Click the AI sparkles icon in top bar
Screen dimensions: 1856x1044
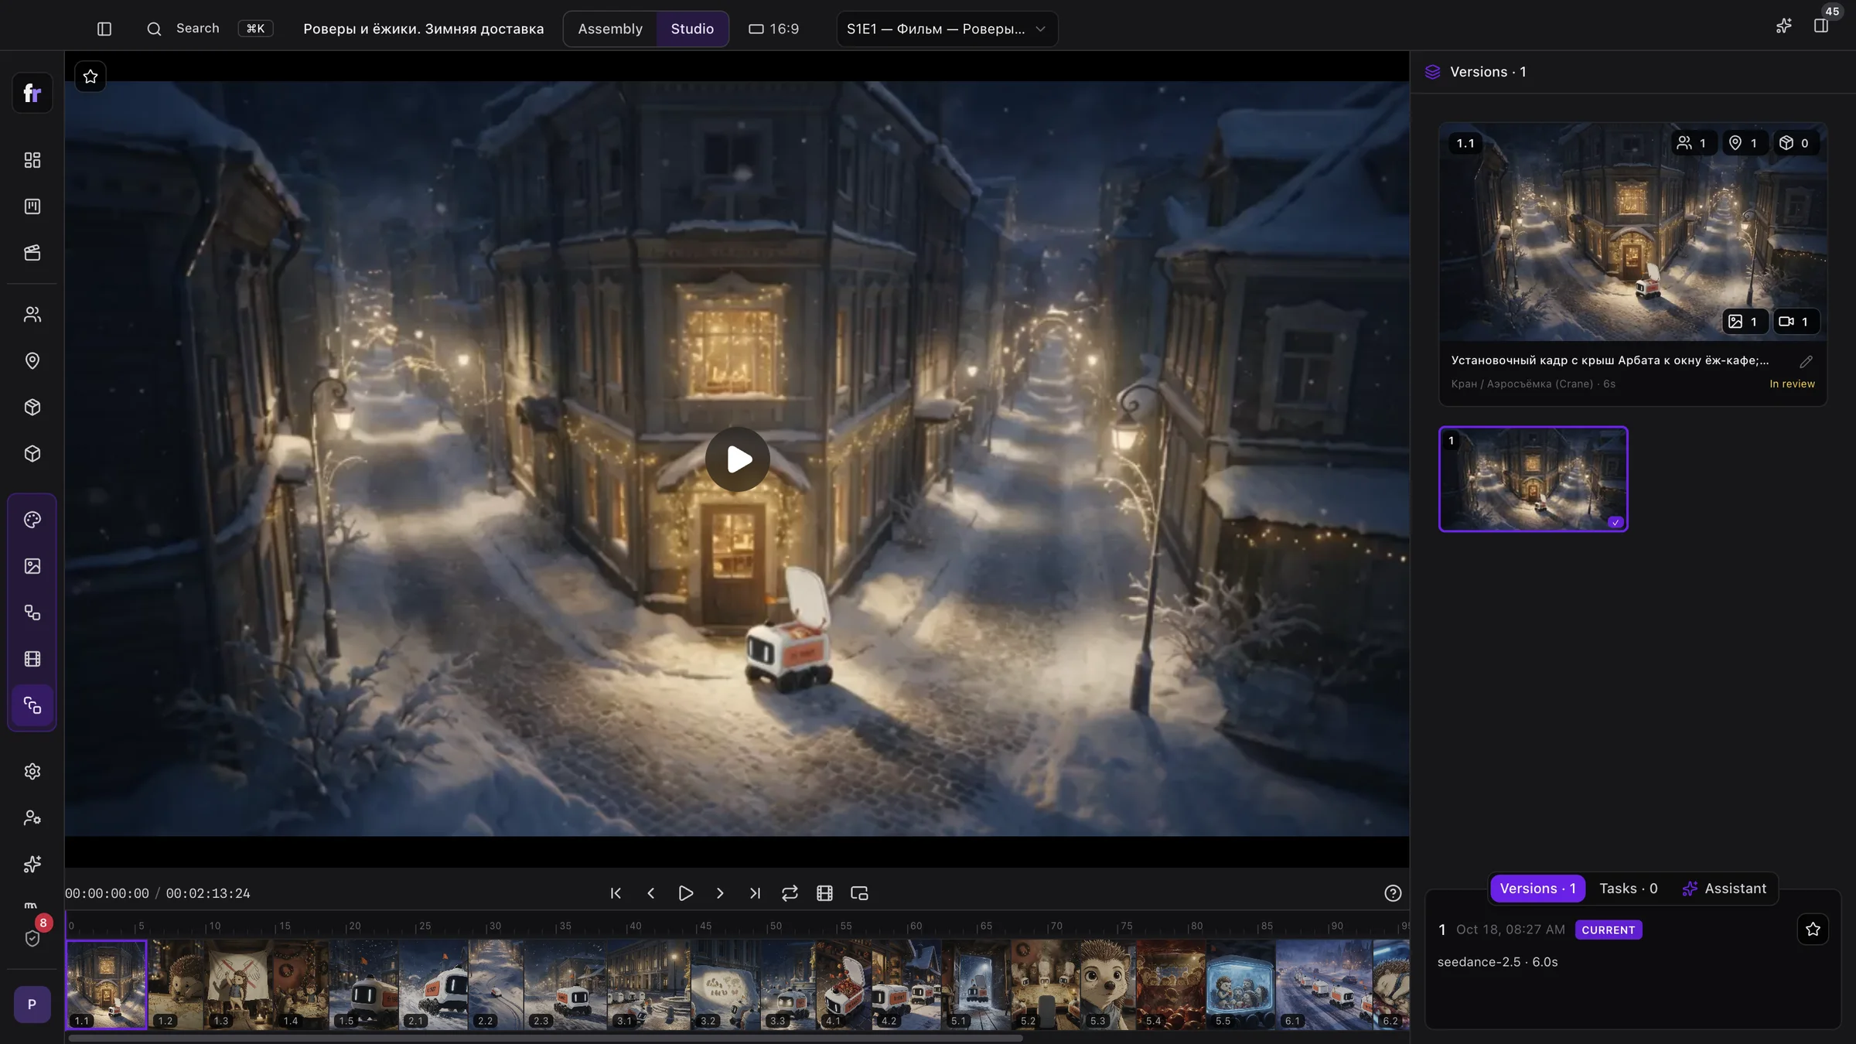tap(1783, 26)
